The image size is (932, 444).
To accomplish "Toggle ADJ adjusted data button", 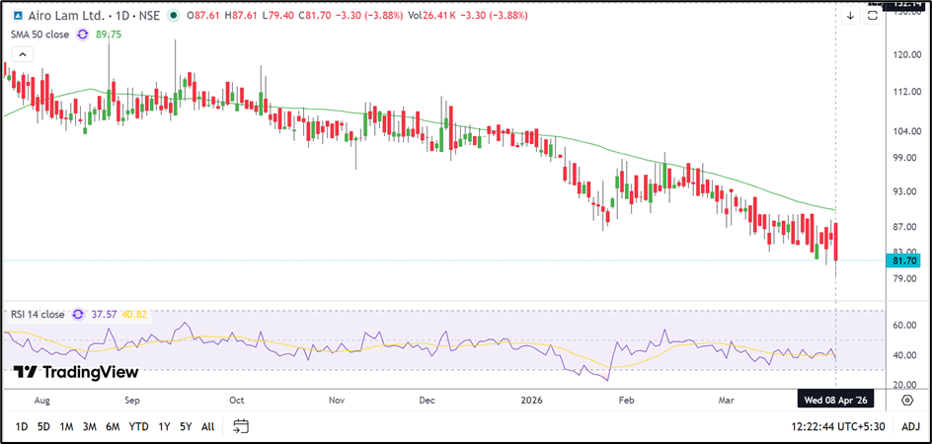I will click(x=910, y=426).
